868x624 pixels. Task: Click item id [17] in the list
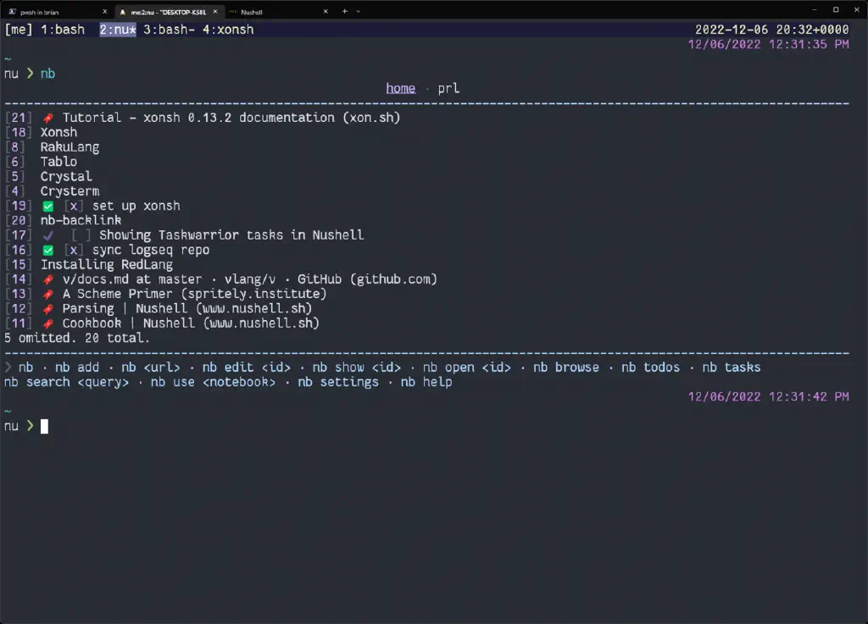click(19, 235)
